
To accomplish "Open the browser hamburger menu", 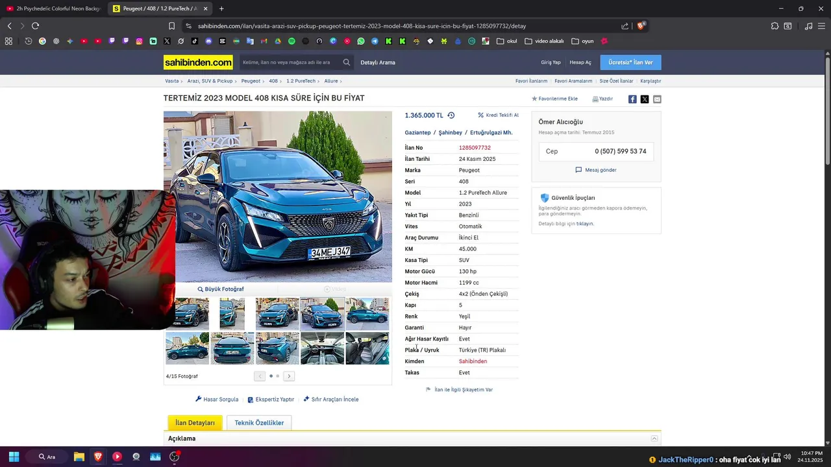I will click(x=822, y=26).
